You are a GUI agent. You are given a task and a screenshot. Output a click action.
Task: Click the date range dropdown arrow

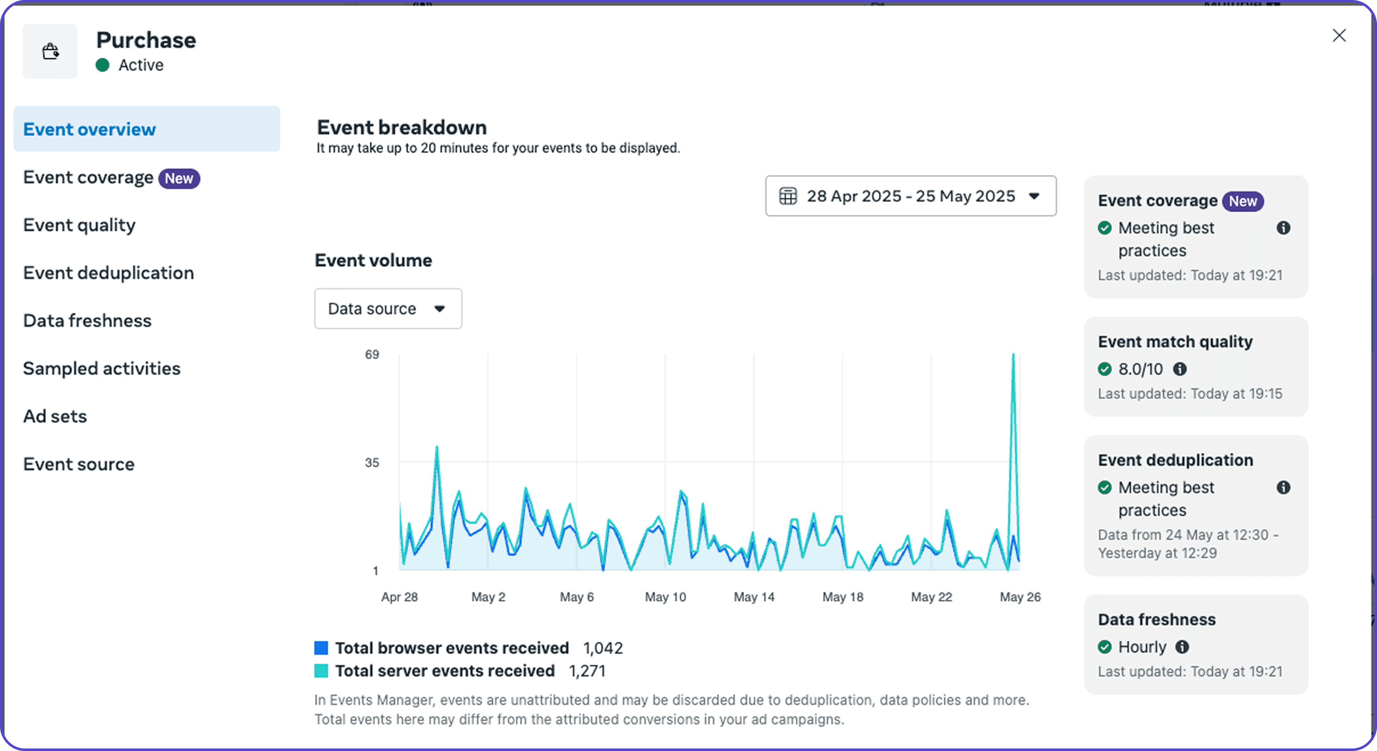(x=1034, y=196)
